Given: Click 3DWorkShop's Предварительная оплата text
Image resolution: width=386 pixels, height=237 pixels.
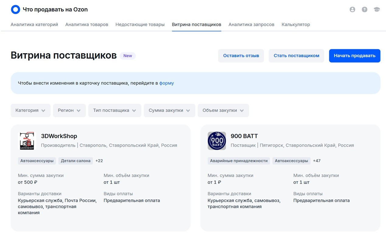Looking at the screenshot, I should tap(132, 201).
